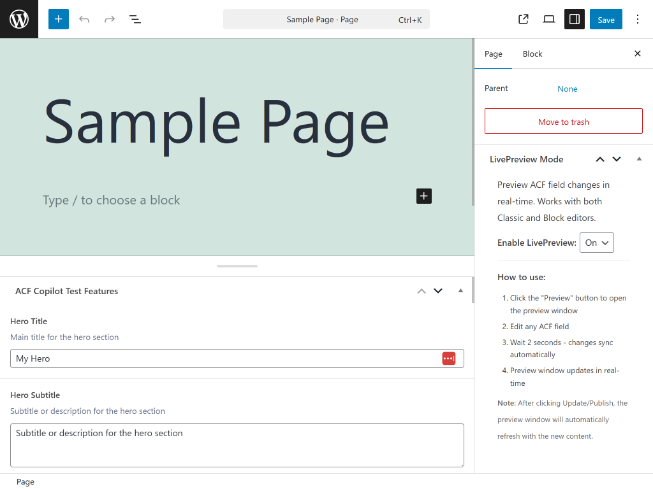Select the Page tab in sidebar

pos(493,54)
